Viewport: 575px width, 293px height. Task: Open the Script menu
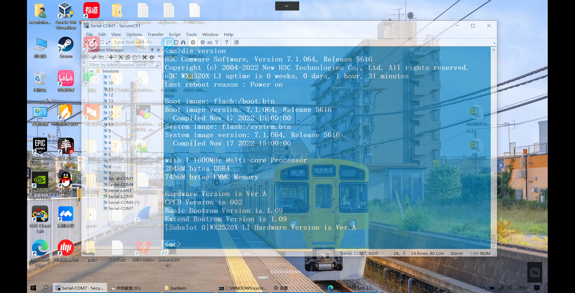174,35
